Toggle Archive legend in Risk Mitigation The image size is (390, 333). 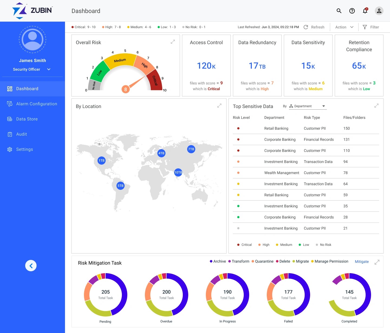(x=218, y=261)
